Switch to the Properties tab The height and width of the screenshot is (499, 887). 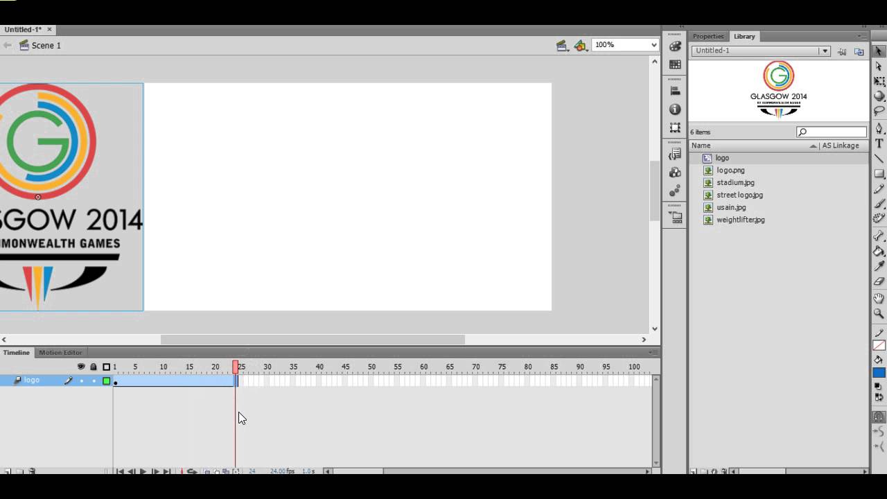point(708,36)
